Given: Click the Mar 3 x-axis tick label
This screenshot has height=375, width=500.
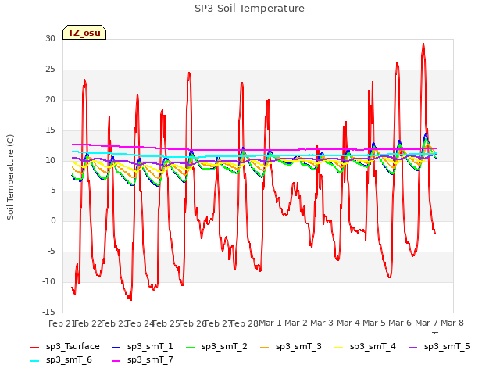Looking at the screenshot, I should click(322, 323).
